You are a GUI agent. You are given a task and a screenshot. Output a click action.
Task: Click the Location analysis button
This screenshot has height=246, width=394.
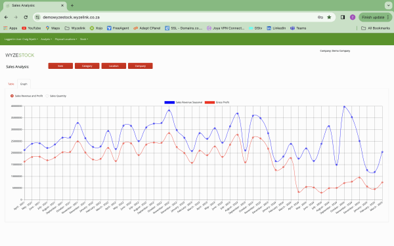(114, 66)
